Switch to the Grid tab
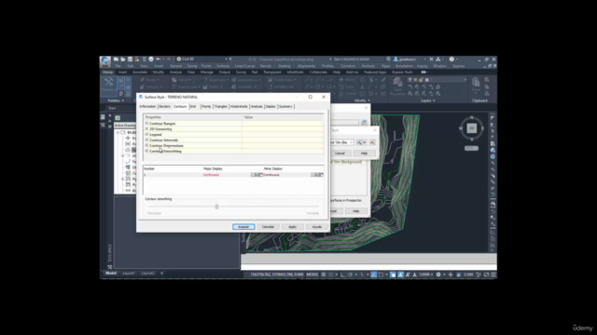597x335 pixels. (193, 107)
